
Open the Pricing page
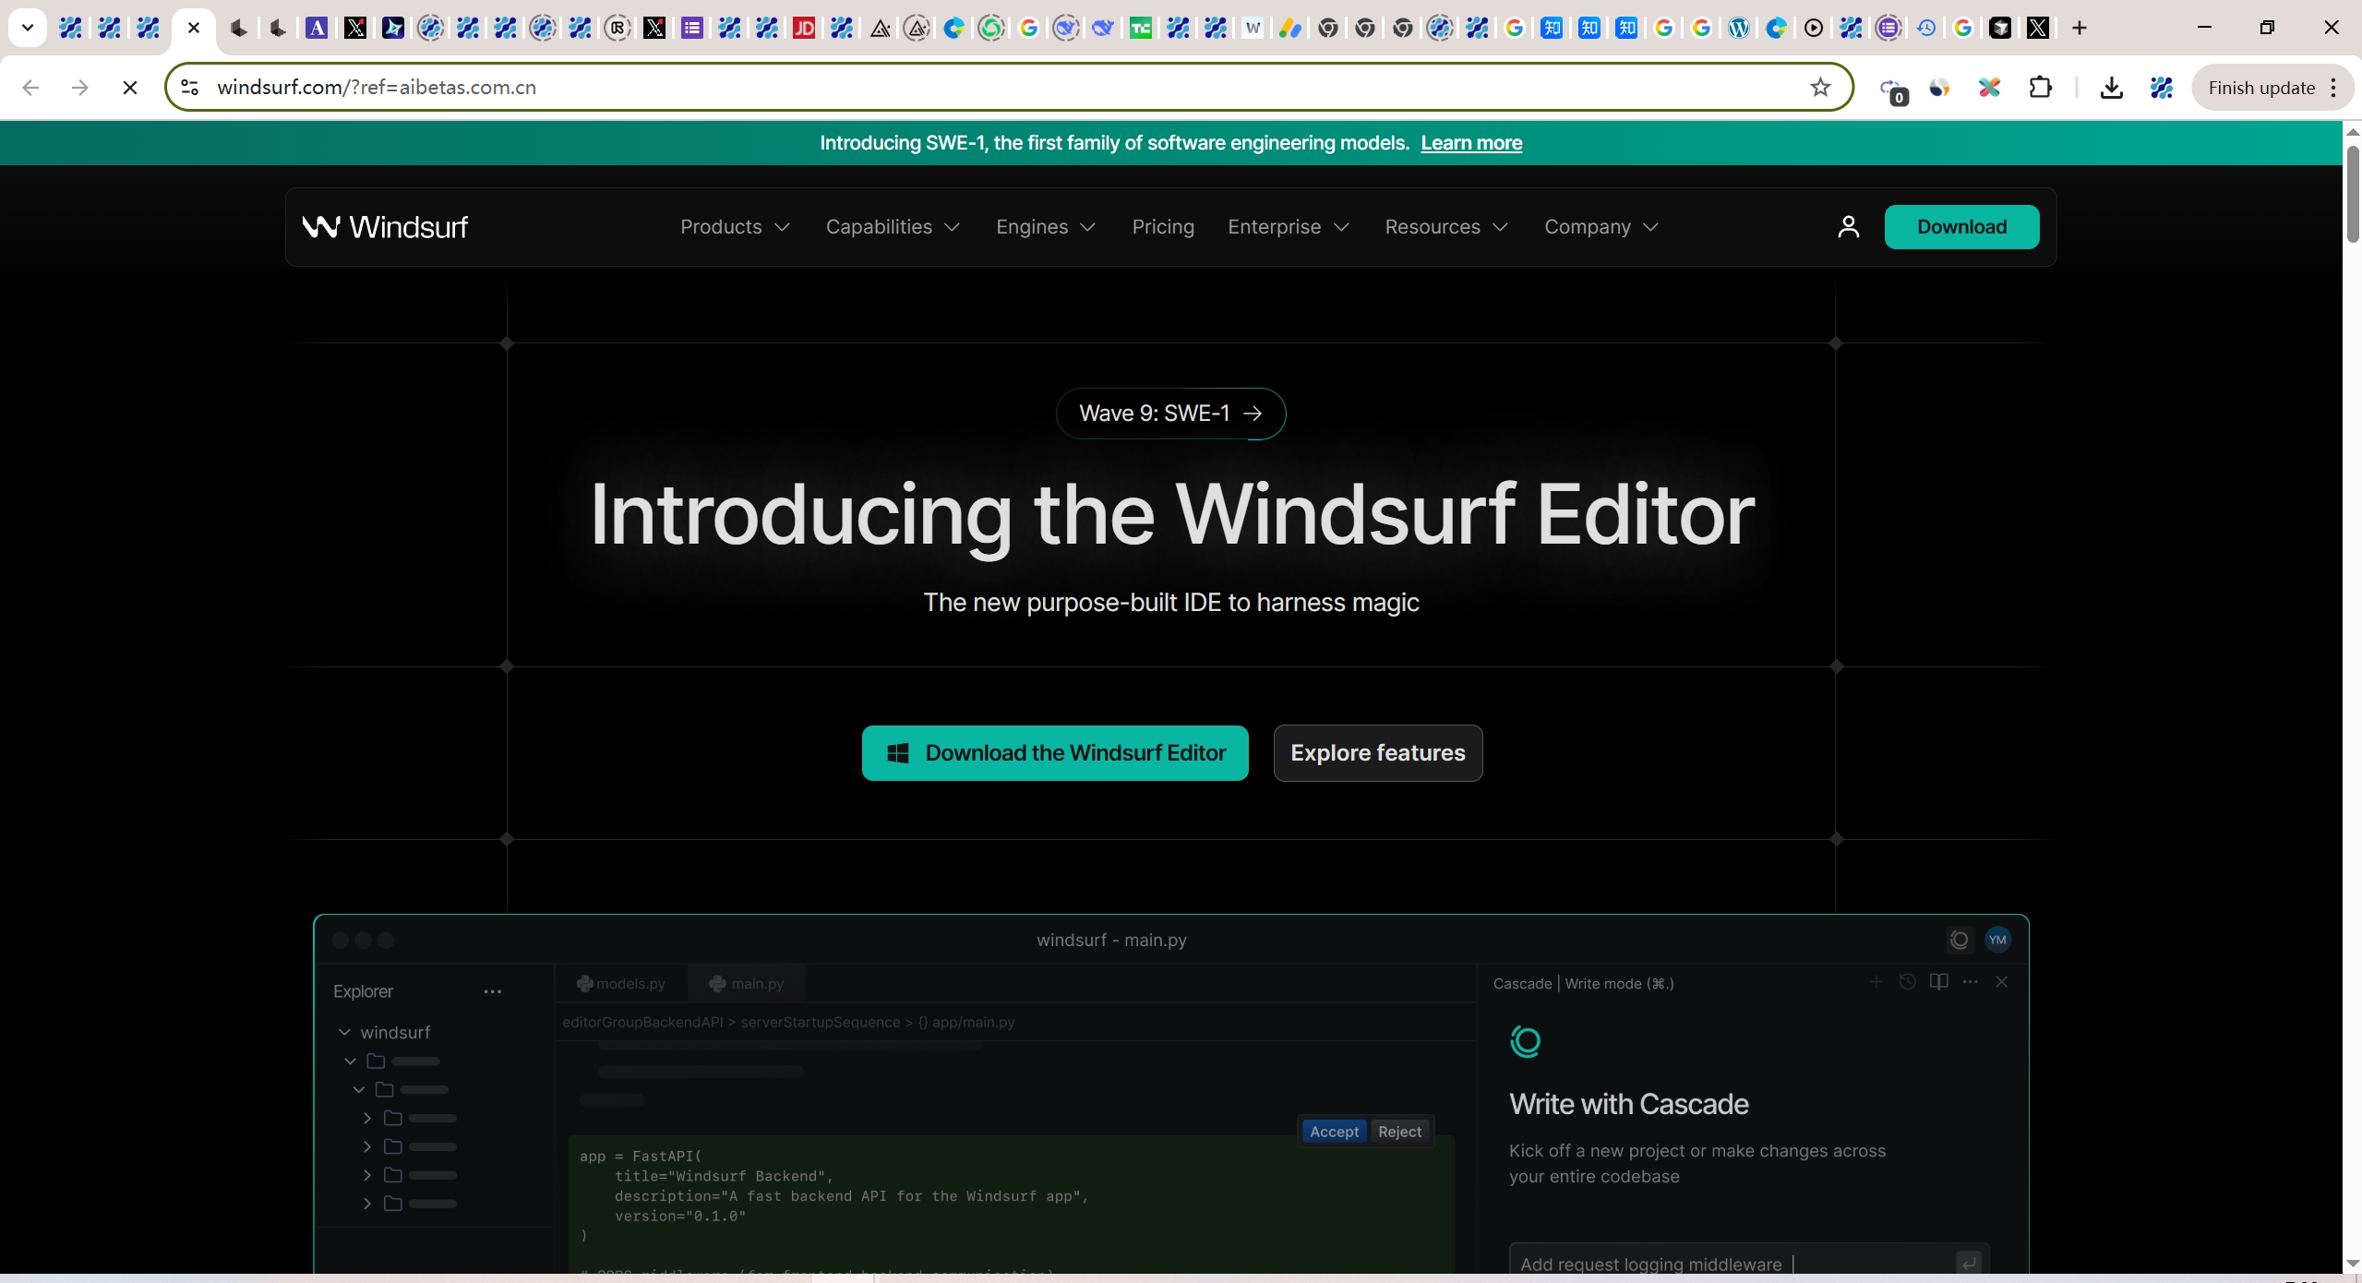[x=1163, y=227]
